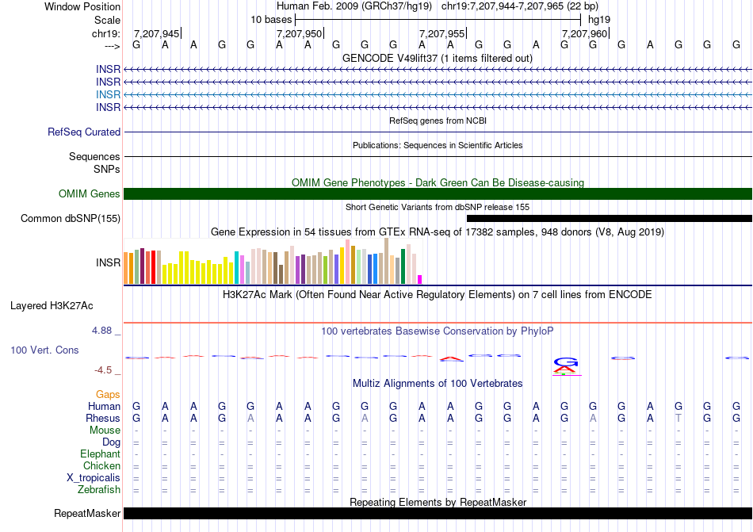The image size is (753, 532).
Task: Click the 10 bases scale bar
Action: 438,19
